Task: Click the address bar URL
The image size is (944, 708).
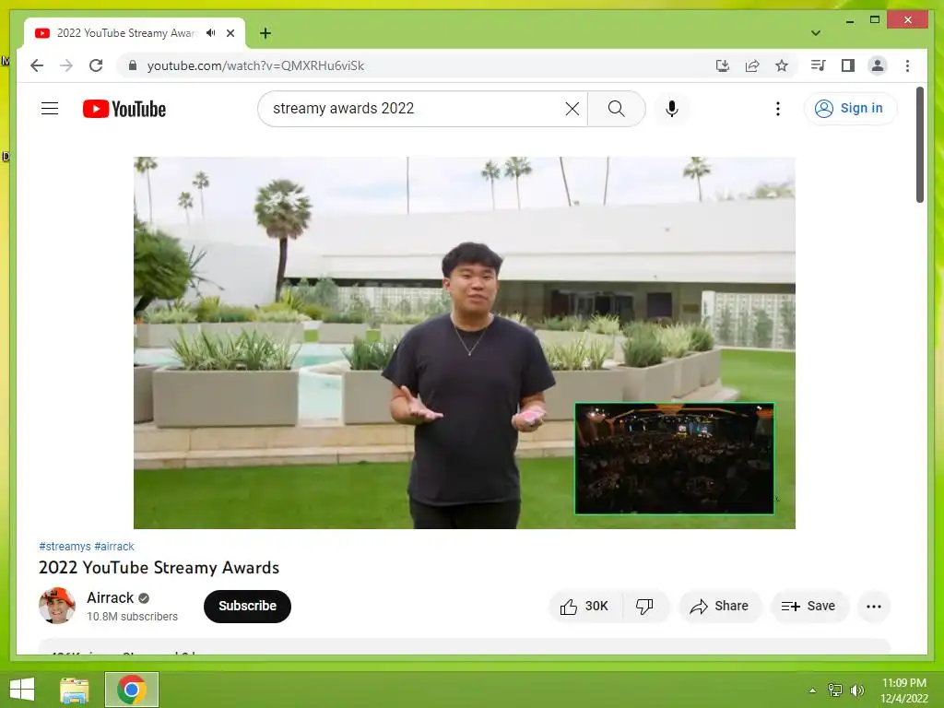Action: tap(255, 65)
